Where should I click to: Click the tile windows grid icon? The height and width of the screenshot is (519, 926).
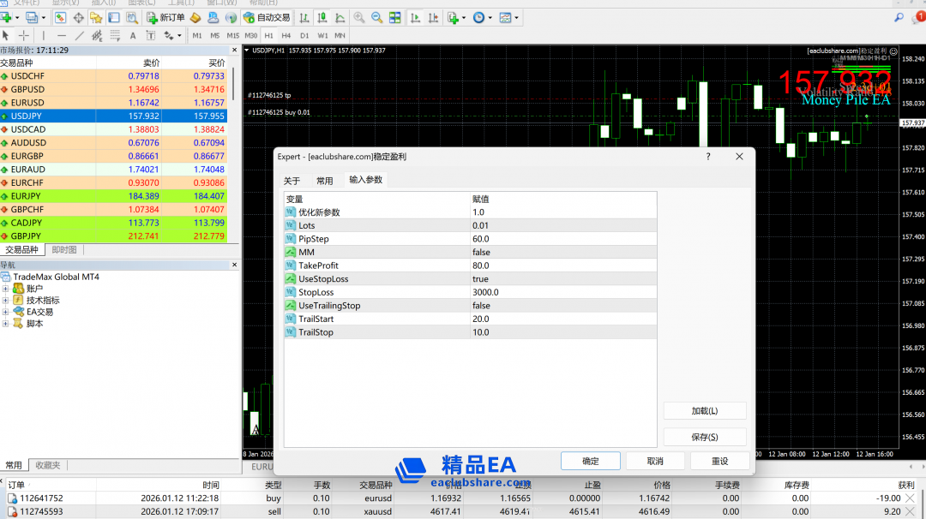click(394, 17)
